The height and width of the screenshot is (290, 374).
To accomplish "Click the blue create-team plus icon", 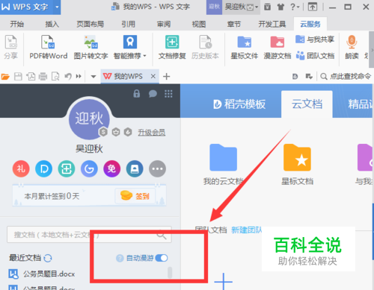I will coord(223,281).
